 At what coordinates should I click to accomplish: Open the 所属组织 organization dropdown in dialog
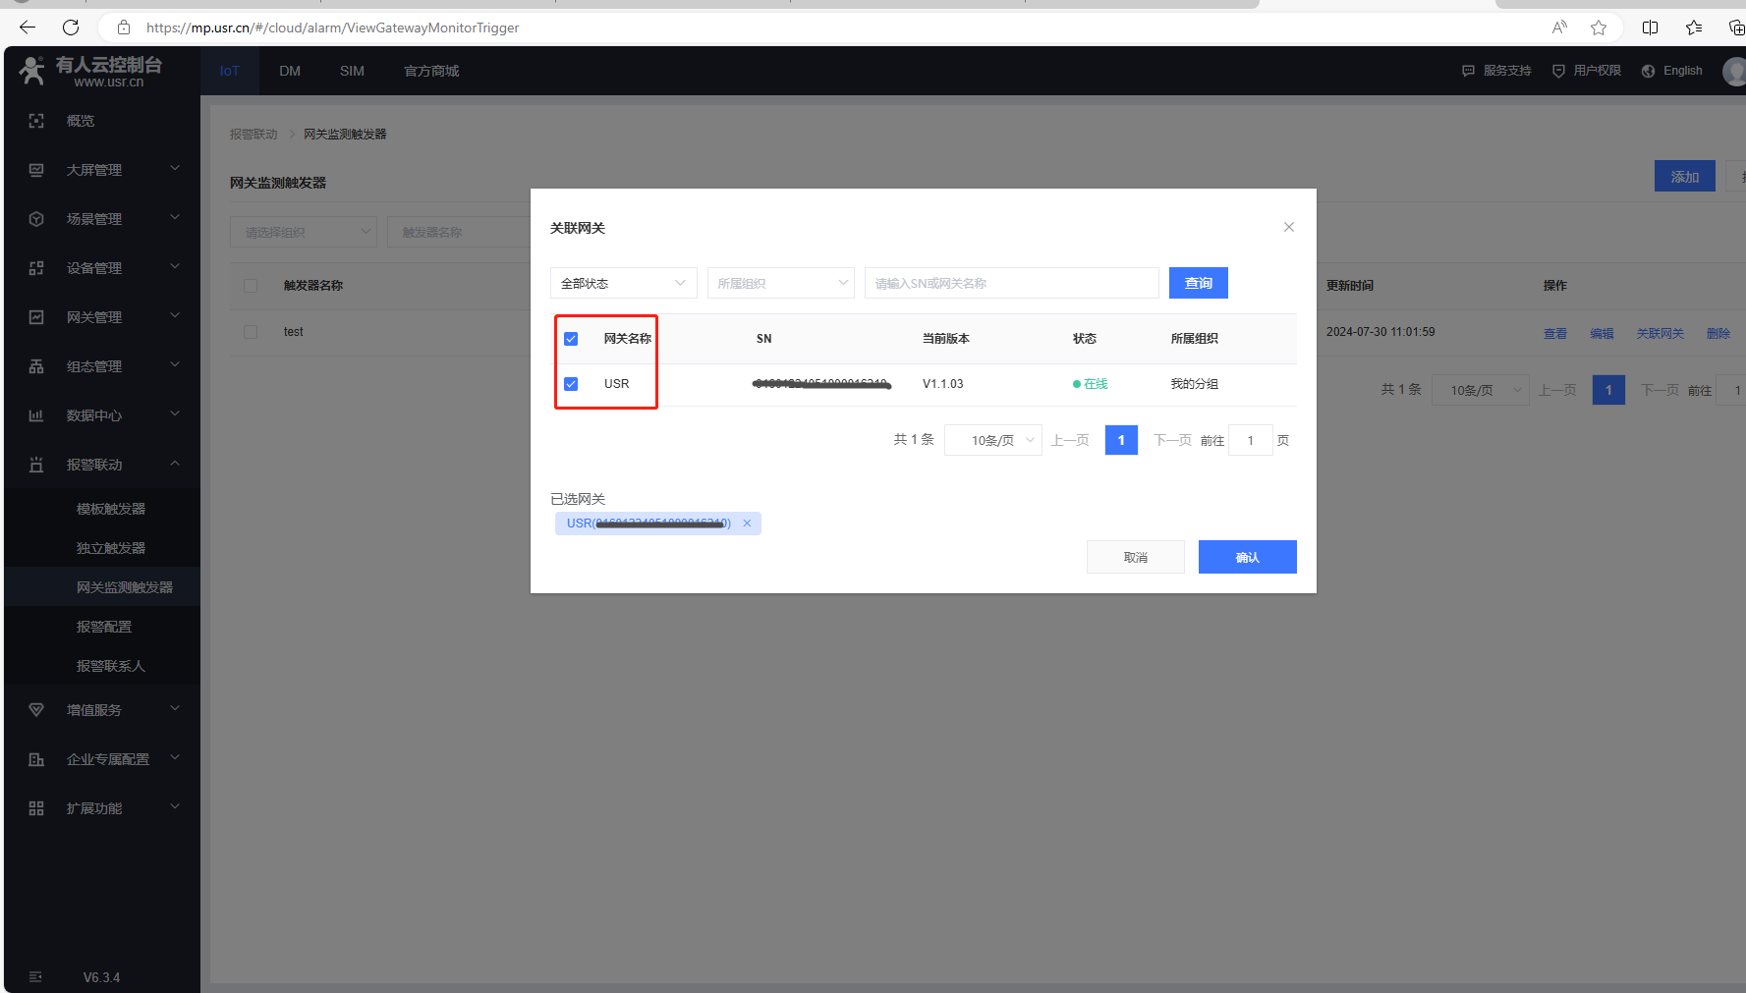coord(780,283)
